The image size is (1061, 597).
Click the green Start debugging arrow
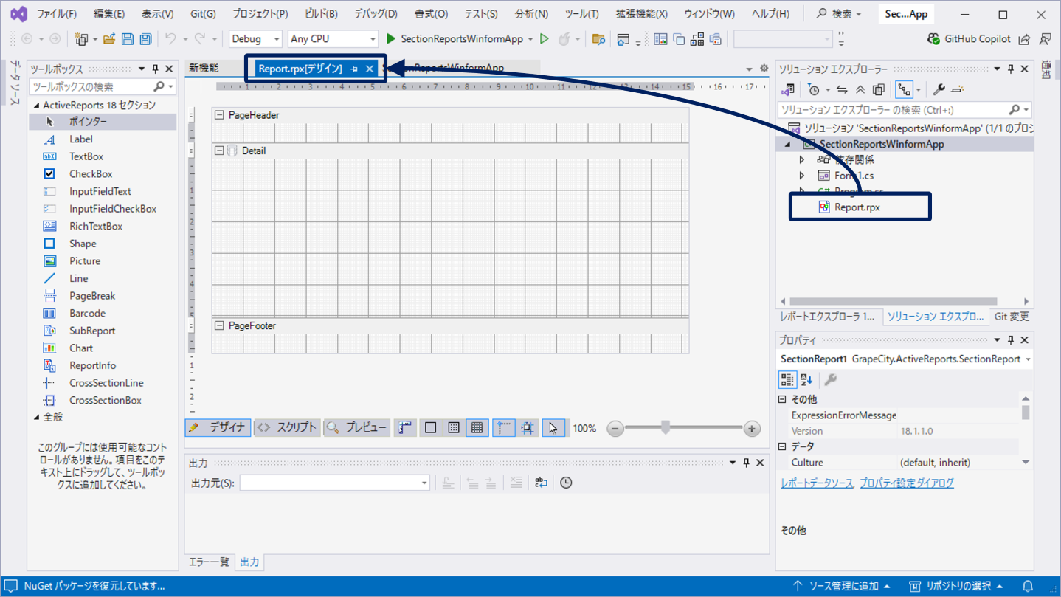[391, 38]
